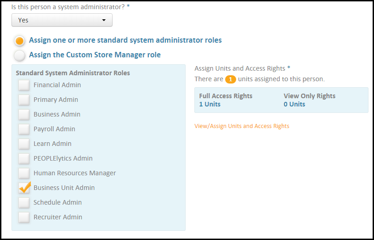This screenshot has width=374, height=240.
Task: Tick Human Resources Manager checkbox
Action: 24,173
